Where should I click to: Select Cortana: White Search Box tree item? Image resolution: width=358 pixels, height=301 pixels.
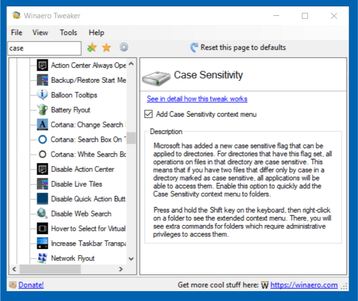[88, 154]
